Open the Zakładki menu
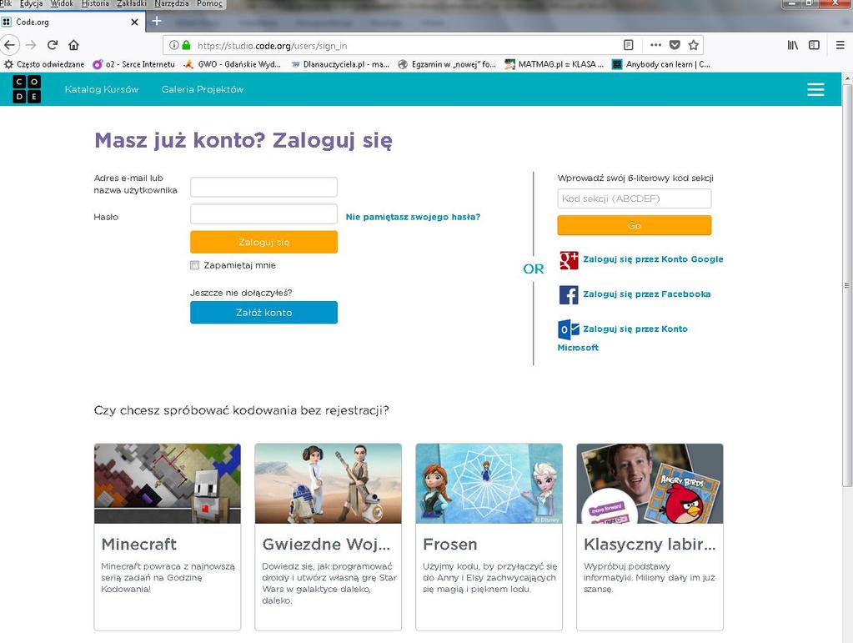 click(132, 4)
